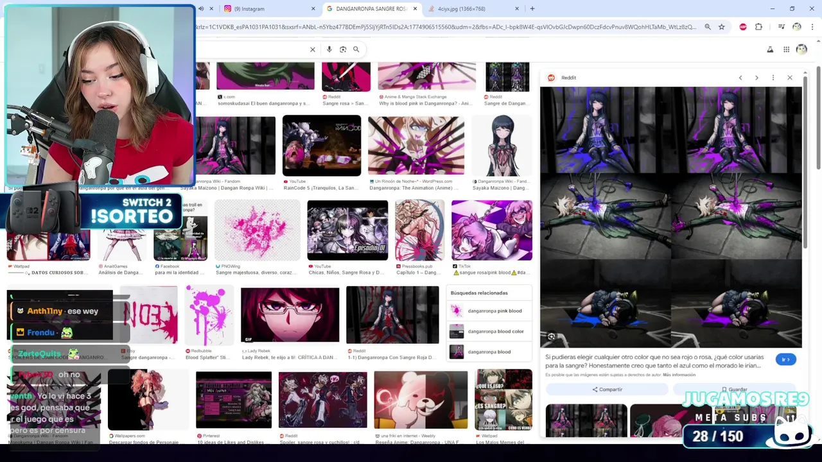The image size is (822, 462).
Task: Bookmark this page with the star icon
Action: pyautogui.click(x=722, y=27)
